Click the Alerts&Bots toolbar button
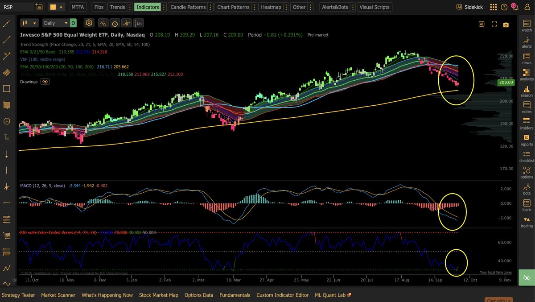 tap(335, 7)
